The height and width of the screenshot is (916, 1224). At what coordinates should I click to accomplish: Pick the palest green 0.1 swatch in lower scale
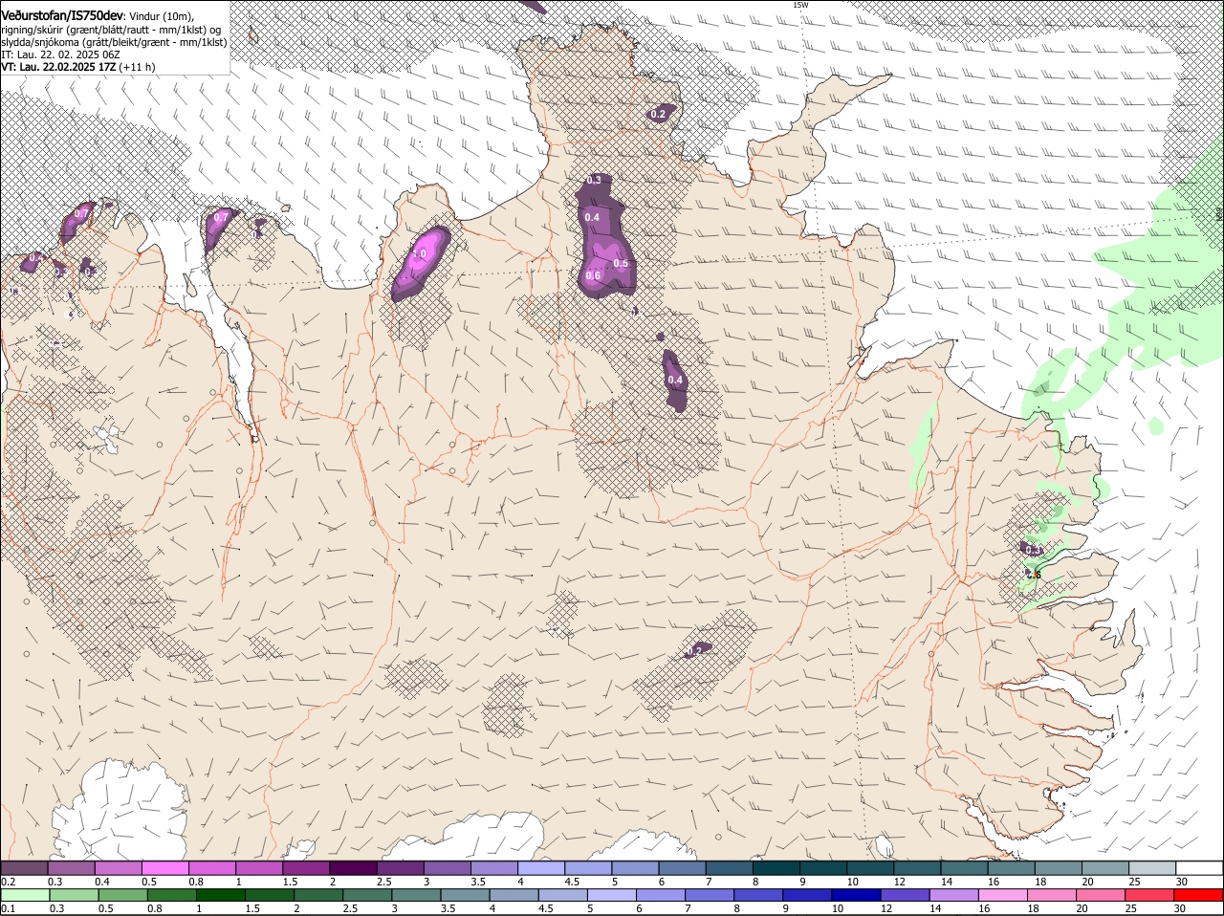[x=24, y=895]
